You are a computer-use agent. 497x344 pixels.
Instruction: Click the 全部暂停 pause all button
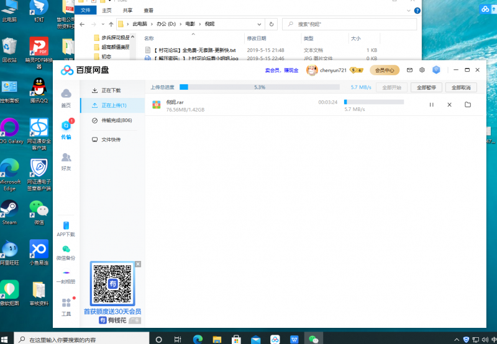pyautogui.click(x=426, y=87)
